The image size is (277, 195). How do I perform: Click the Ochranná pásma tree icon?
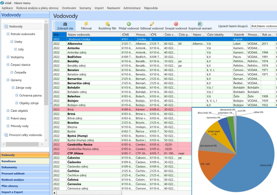point(17,95)
